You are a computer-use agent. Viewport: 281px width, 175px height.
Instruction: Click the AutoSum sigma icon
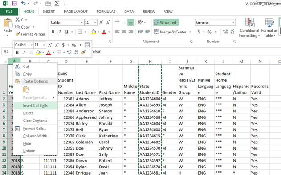(x=57, y=3)
